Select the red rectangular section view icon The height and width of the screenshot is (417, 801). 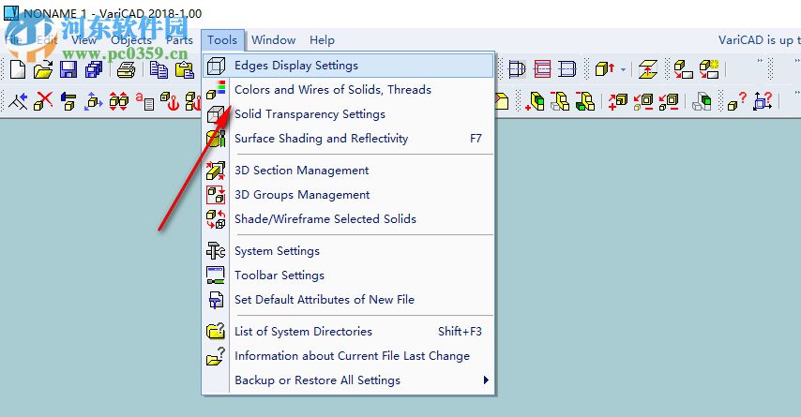[x=542, y=69]
